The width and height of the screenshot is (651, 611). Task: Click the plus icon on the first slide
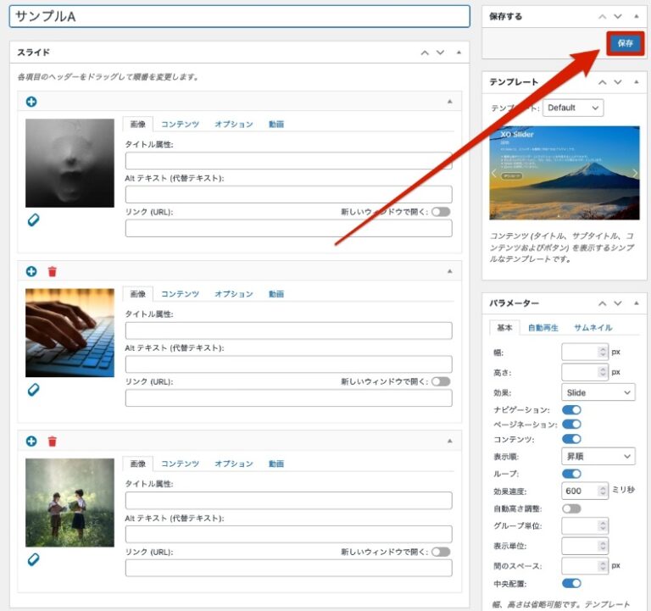point(31,102)
